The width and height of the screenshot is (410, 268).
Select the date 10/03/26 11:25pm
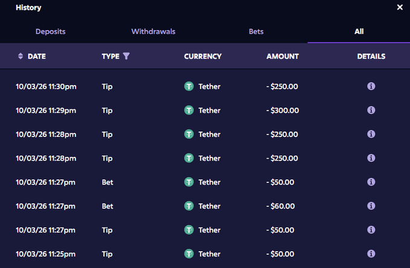tap(45, 254)
